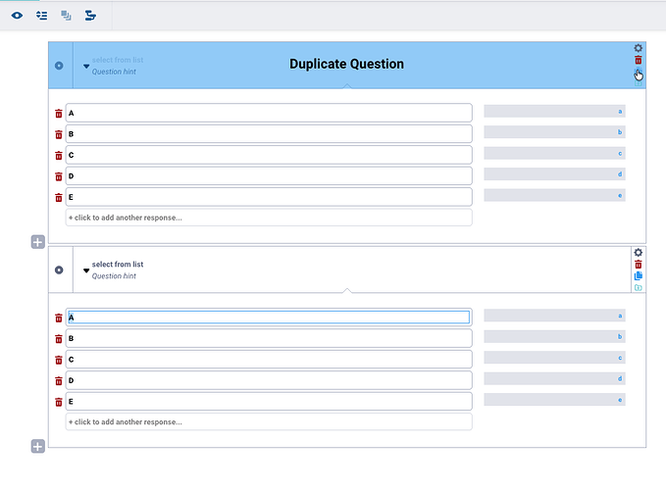The image size is (666, 490).
Task: Click the eye preview icon in toolbar
Action: [17, 16]
